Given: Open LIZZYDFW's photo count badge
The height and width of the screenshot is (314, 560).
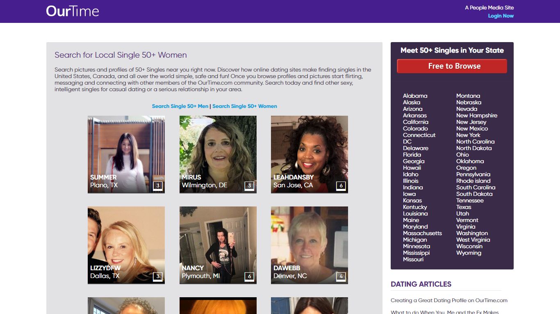Looking at the screenshot, I should click(158, 277).
